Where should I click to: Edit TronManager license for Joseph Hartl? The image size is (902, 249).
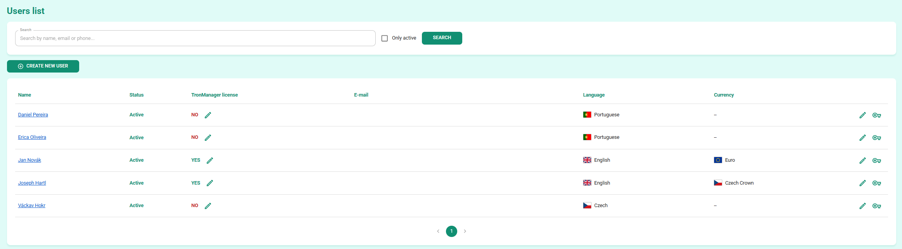pyautogui.click(x=210, y=183)
